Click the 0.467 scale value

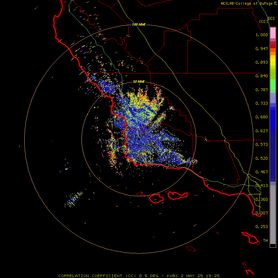point(262,172)
